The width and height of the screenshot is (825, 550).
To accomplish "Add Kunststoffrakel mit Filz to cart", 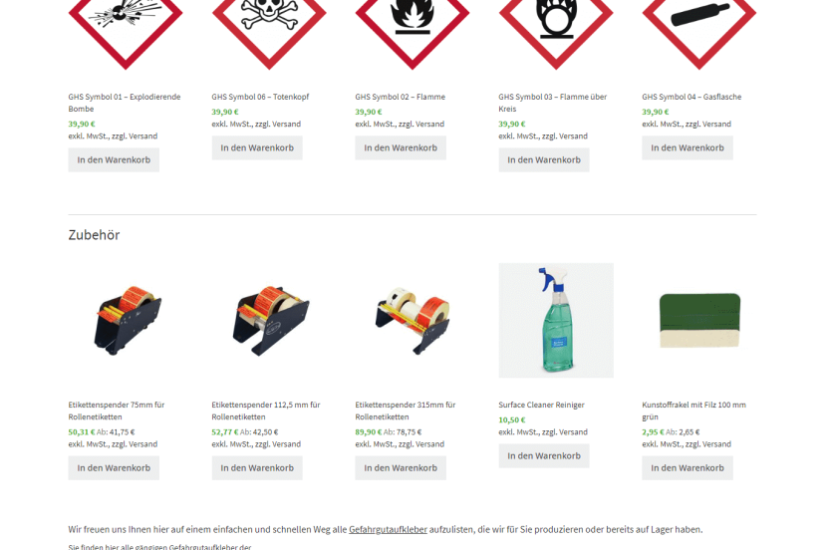I will coord(687,468).
